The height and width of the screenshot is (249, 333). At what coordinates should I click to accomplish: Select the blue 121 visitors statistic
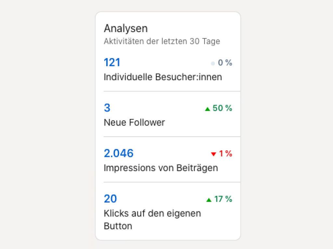click(x=112, y=62)
